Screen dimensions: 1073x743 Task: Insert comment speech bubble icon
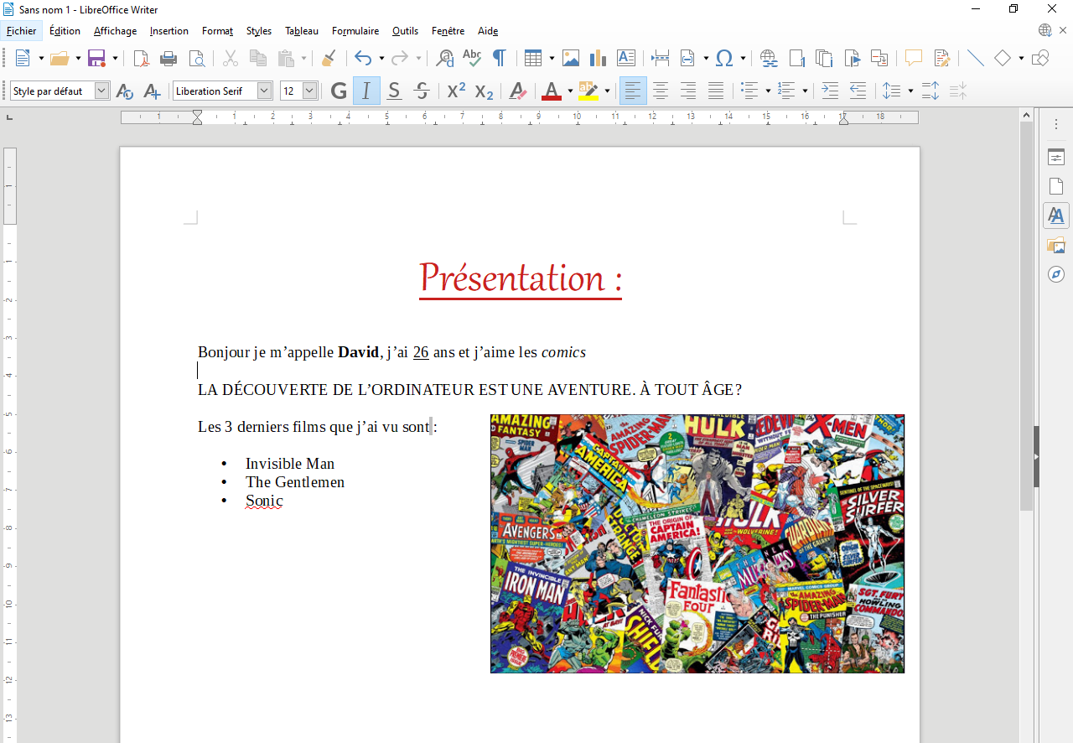[x=913, y=58]
